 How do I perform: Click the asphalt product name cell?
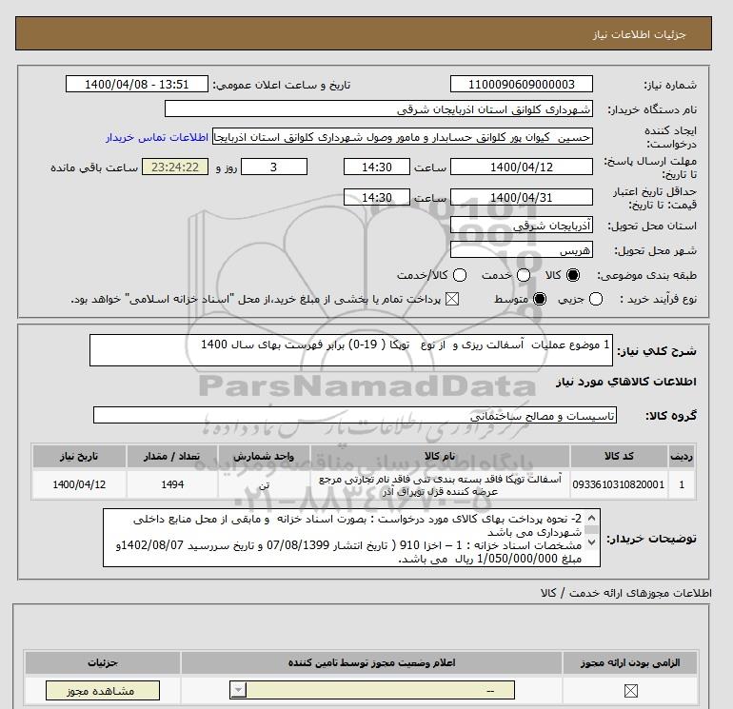tap(441, 484)
